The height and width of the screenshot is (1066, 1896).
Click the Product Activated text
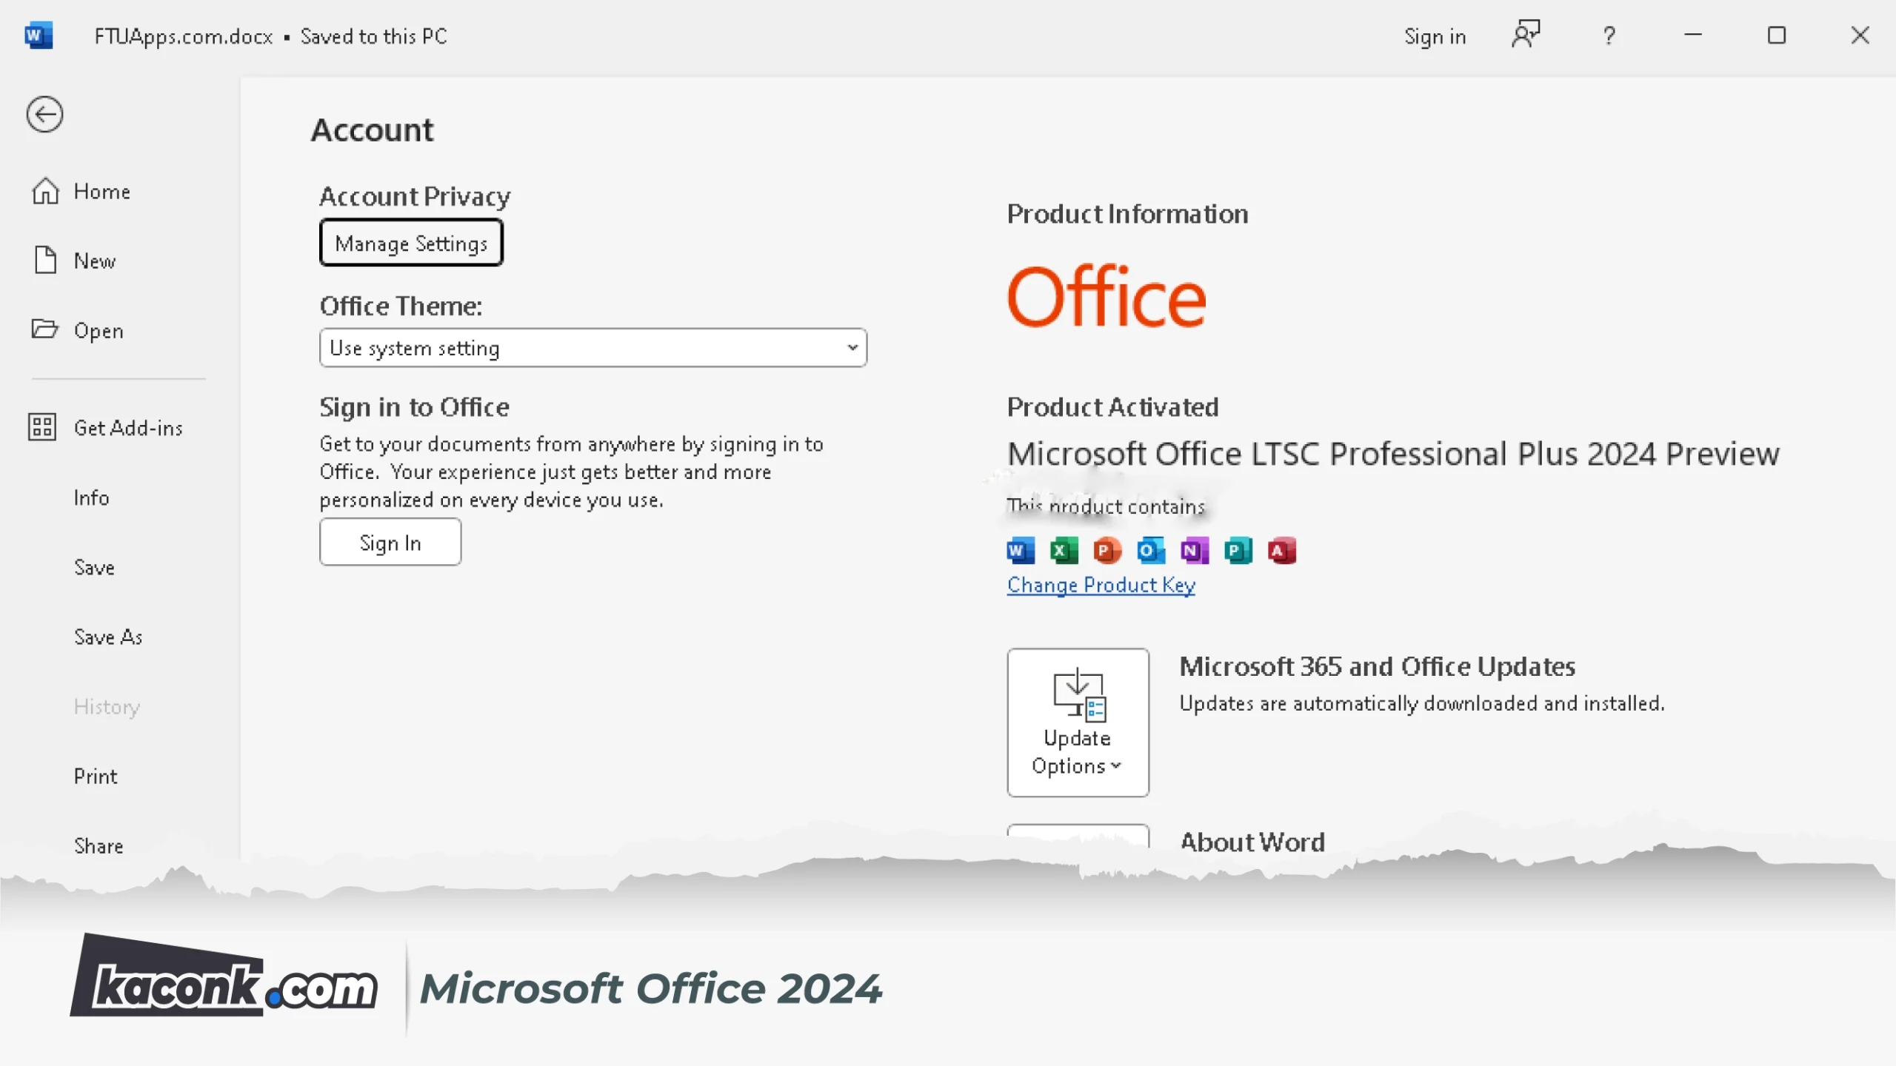pos(1112,407)
